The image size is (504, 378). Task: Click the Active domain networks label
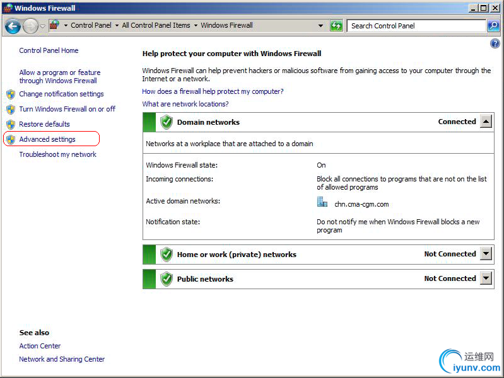pyautogui.click(x=183, y=201)
